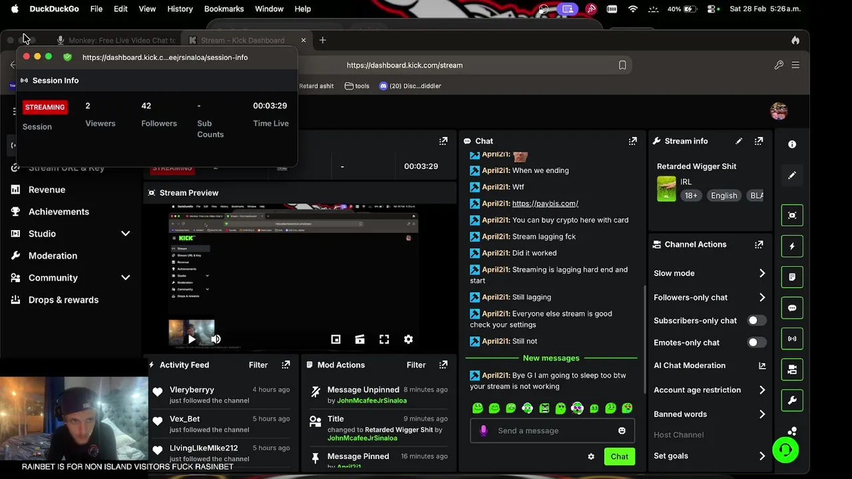Screen dimensions: 852x479
Task: Open Account age restriction options
Action: pos(710,390)
